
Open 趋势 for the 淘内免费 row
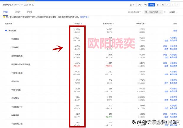click(x=175, y=31)
